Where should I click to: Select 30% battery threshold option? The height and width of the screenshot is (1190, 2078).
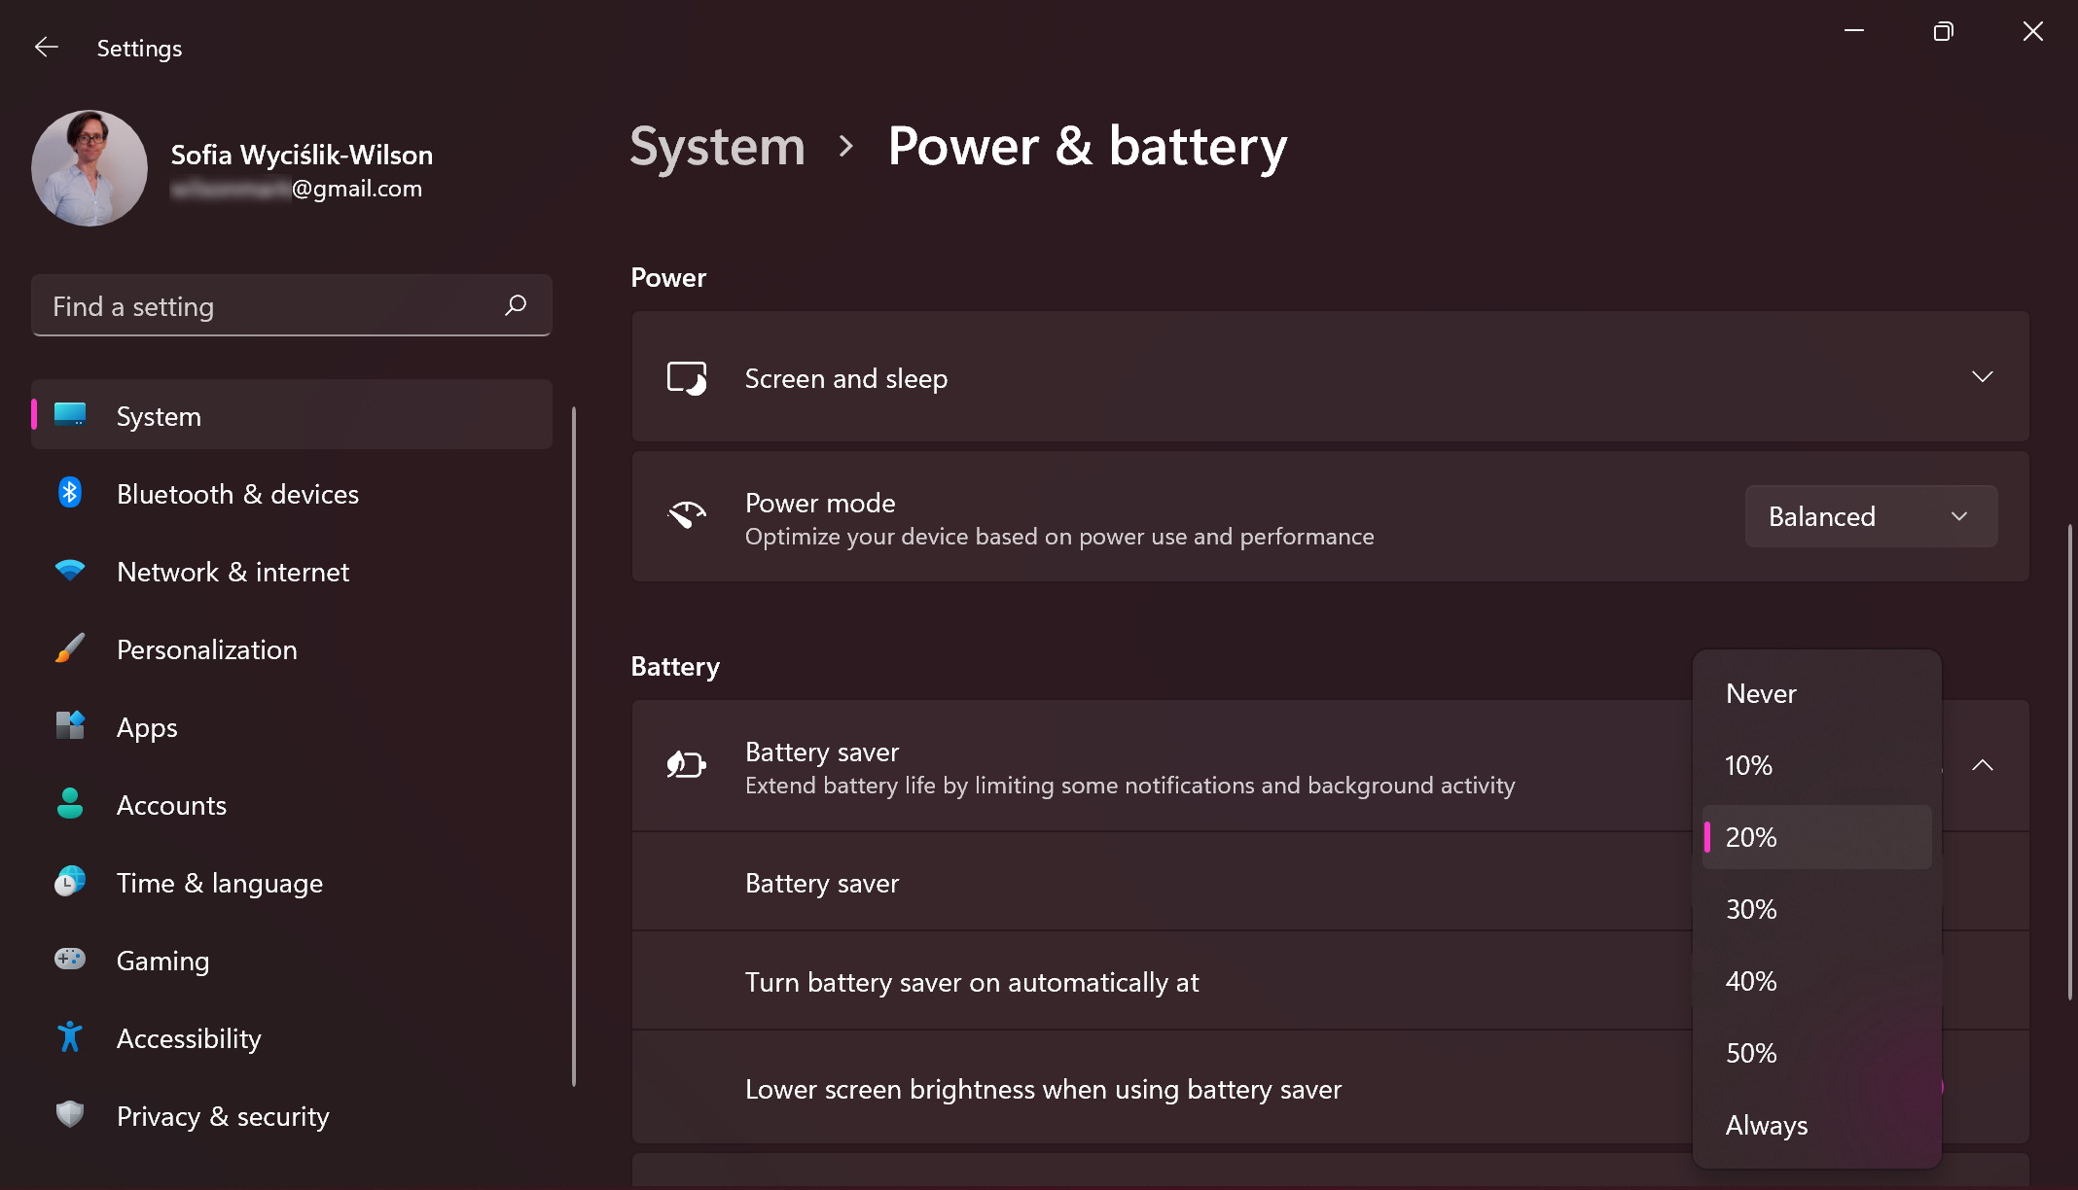click(1751, 907)
